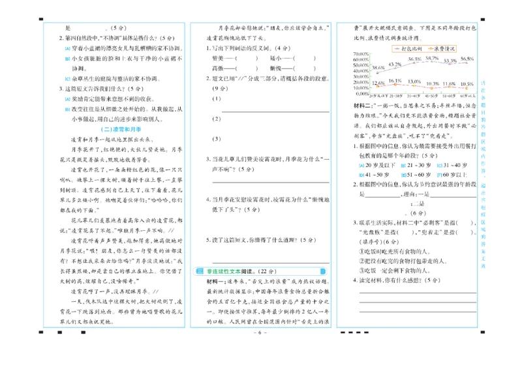Screen dimensions: 522x369
Task: Click question 2 第四自然段中 不协调
Action: tap(117, 38)
